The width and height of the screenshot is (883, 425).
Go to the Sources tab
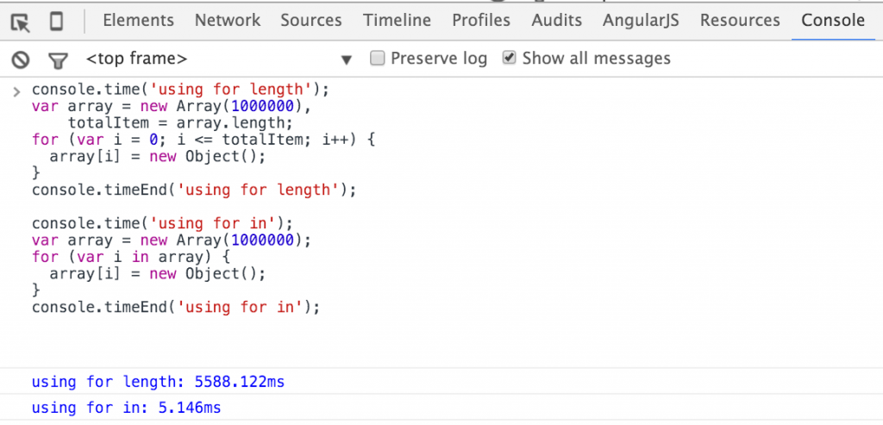(311, 21)
